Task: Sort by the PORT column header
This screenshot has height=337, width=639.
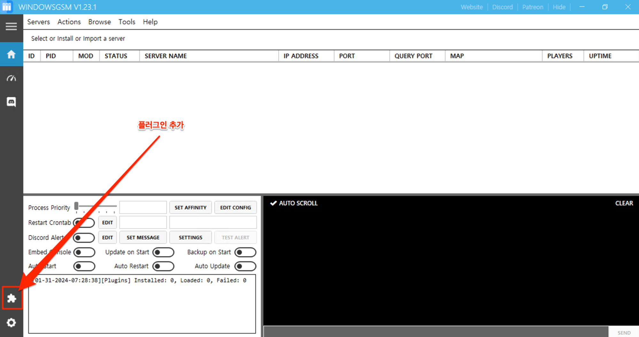Action: tap(362, 56)
